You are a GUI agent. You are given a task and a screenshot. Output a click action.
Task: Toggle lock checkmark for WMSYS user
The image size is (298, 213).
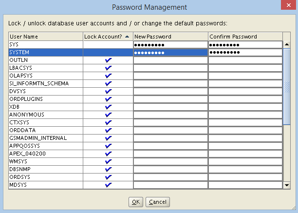108,161
